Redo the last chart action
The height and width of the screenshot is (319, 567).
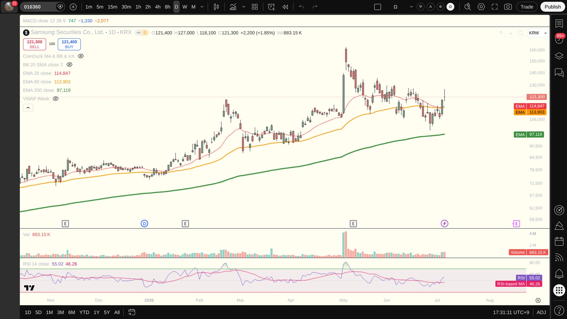[x=315, y=7]
